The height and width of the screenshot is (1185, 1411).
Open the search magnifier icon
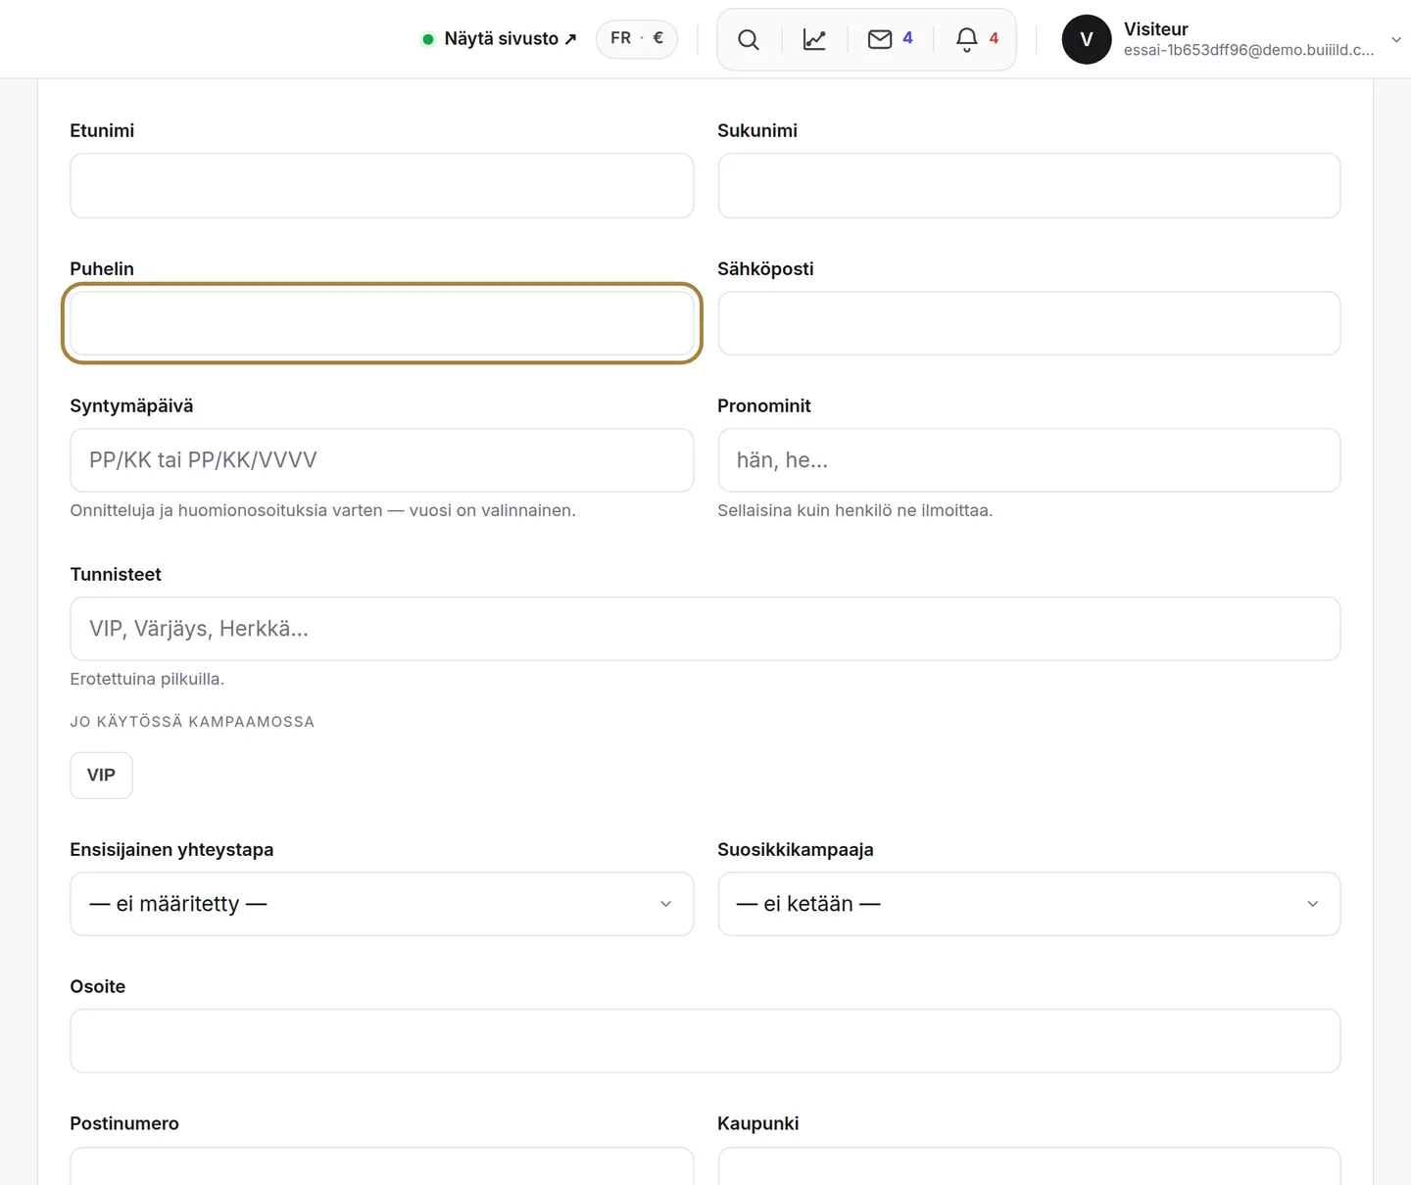coord(749,39)
